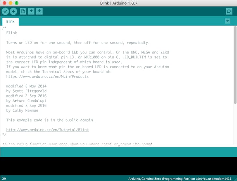Click the green maximize window button
Screen dimensions: 237x181
point(17,3)
